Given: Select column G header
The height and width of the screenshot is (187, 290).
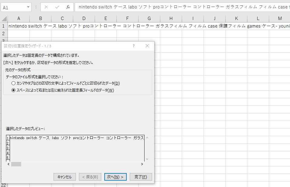Looking at the screenshot, I should pos(149,18).
